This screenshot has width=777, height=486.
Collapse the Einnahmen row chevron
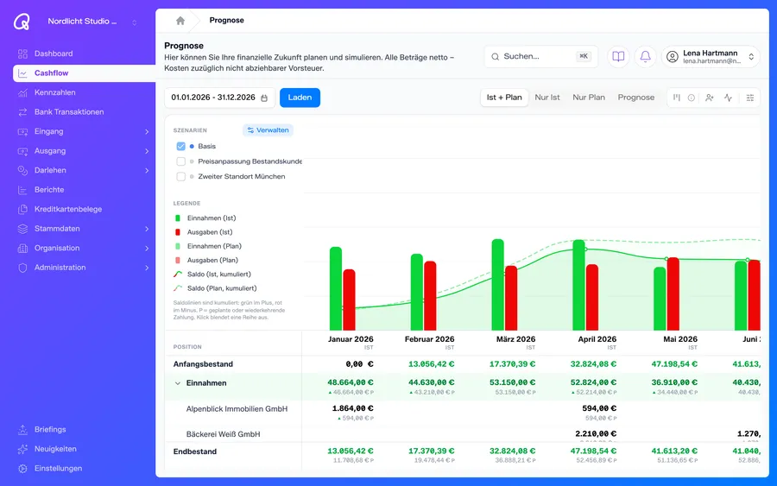[177, 383]
